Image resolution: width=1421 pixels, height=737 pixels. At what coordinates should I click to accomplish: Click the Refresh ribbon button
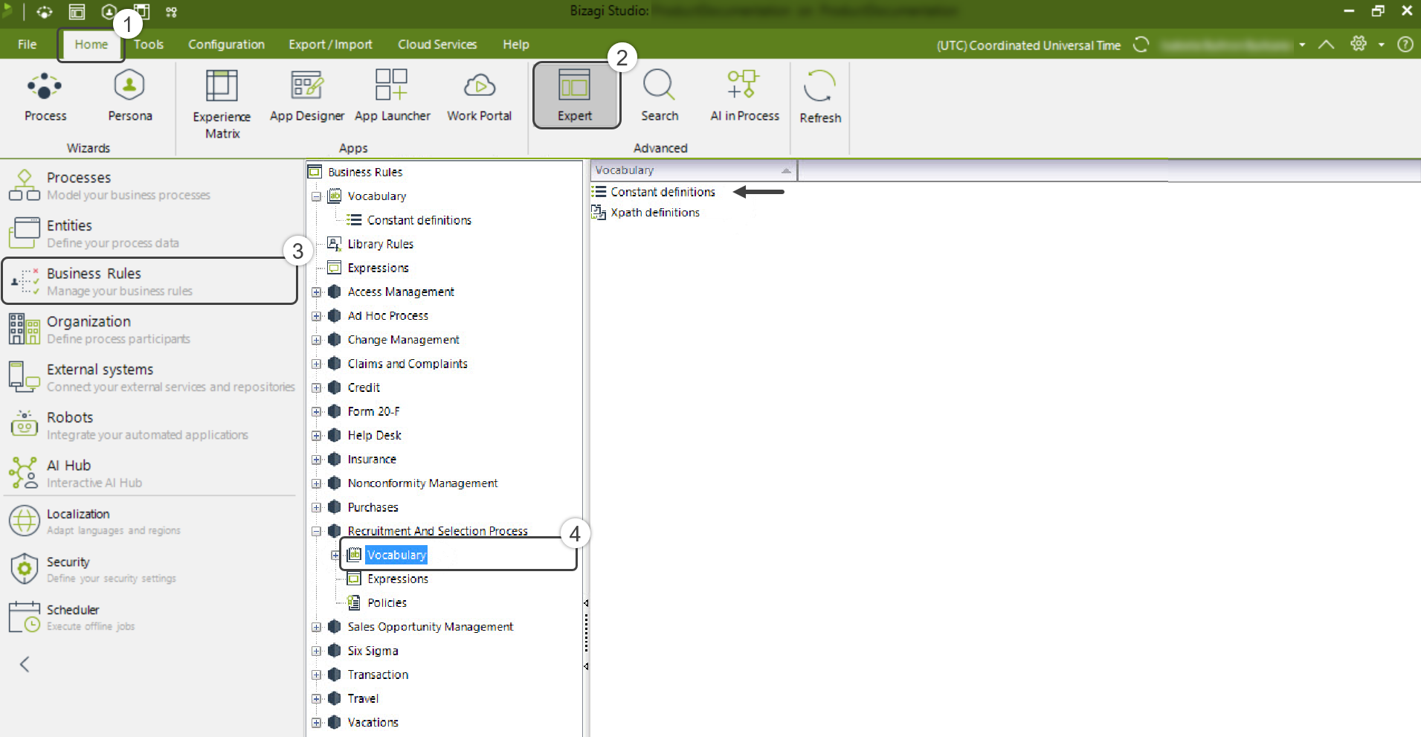click(x=819, y=97)
